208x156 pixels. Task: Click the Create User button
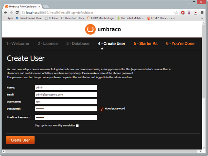[20, 140]
